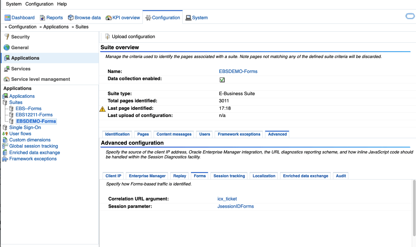Click the Single Sign-On tree icon
Image resolution: width=416 pixels, height=247 pixels.
click(5, 127)
